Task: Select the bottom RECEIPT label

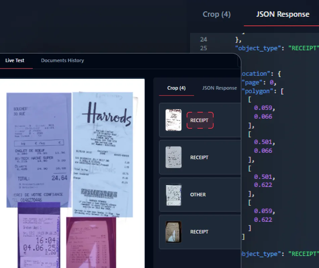Action: pos(199,231)
